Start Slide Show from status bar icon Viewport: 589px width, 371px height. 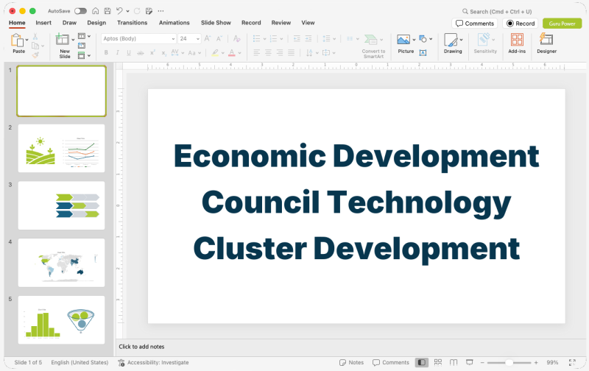[470, 362]
